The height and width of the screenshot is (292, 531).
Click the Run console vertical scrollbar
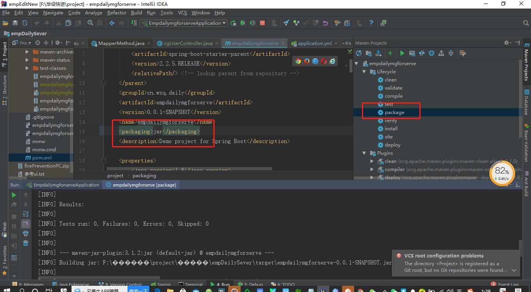coord(521,245)
